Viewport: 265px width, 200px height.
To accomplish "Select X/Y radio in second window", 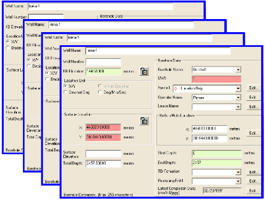I will pyautogui.click(x=29, y=59).
